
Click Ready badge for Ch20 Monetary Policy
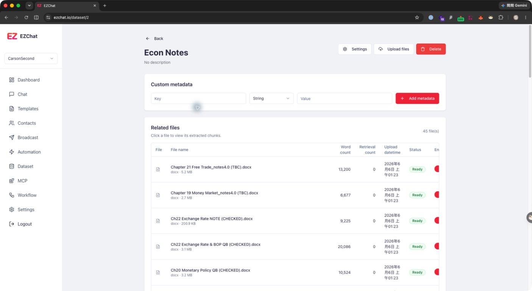417,272
